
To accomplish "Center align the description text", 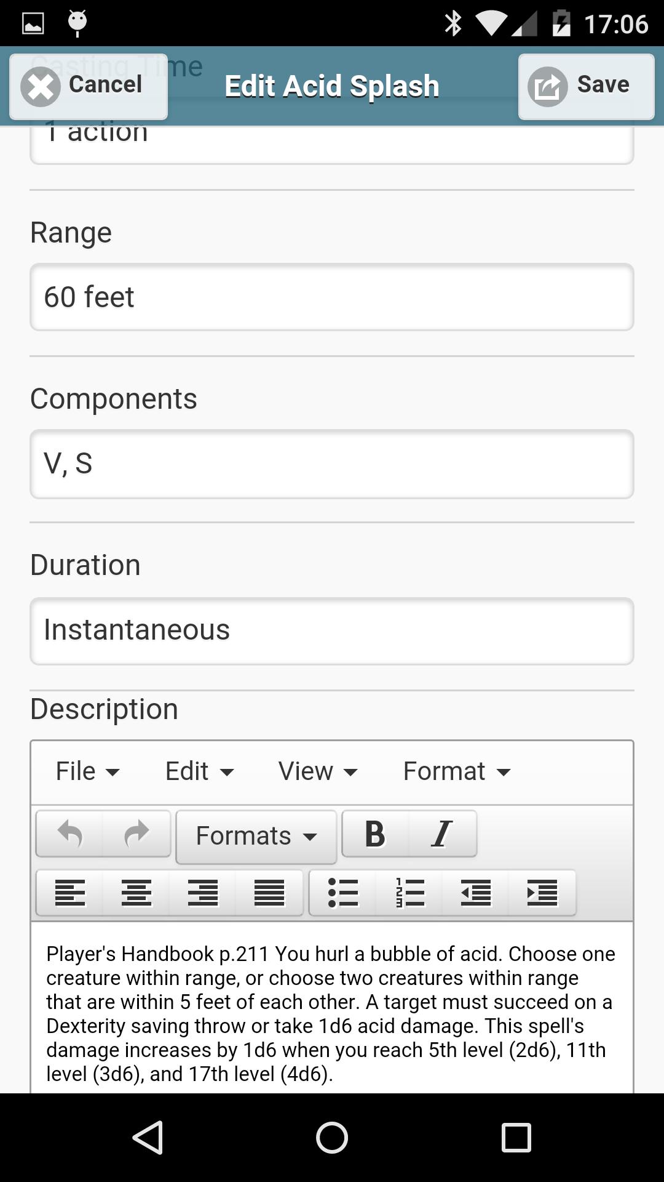I will 136,893.
